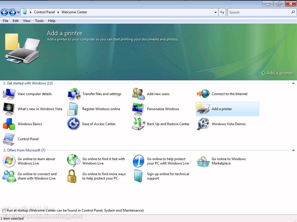Click the '1 item selected' status text

(x=12, y=219)
